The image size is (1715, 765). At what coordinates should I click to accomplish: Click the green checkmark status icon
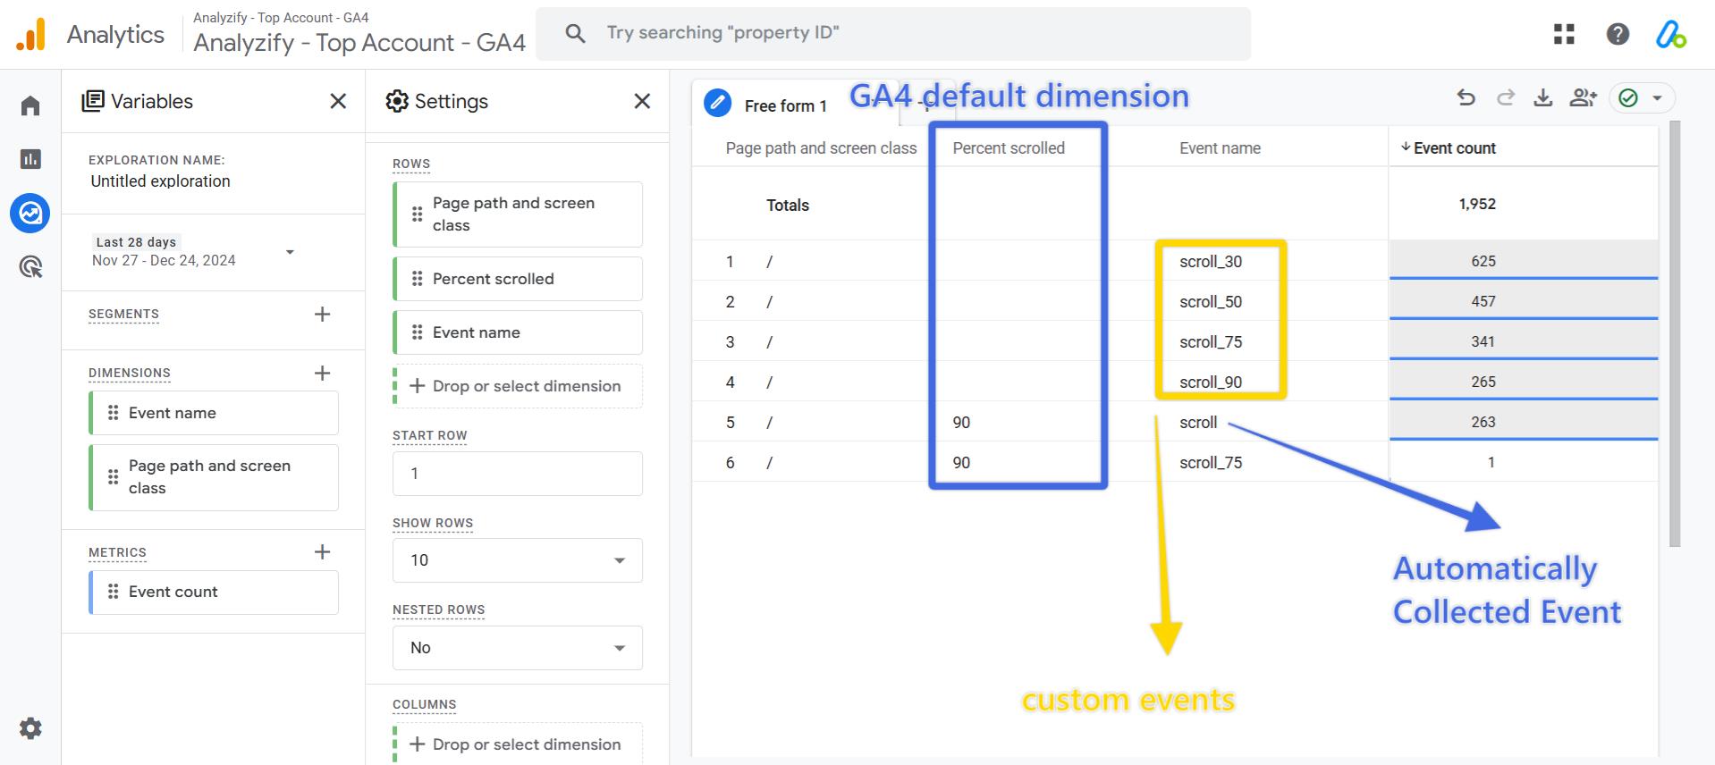[1628, 98]
